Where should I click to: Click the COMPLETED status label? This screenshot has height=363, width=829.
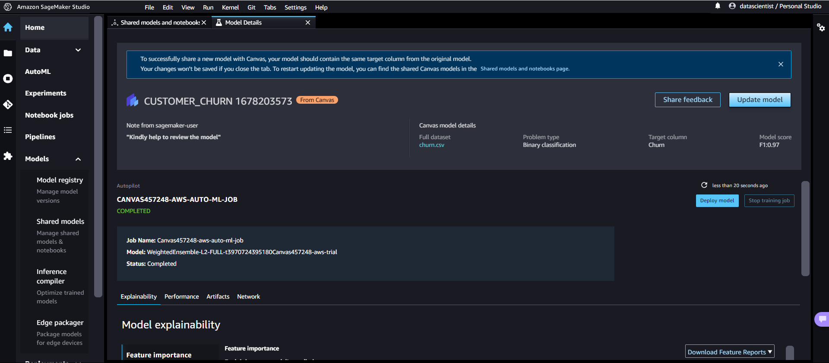[133, 211]
